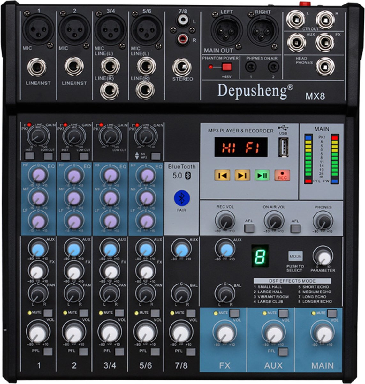Screen dimensions: 365x384
Task: Adjust channel 3/4 LF EQ knob
Action: [x=110, y=221]
